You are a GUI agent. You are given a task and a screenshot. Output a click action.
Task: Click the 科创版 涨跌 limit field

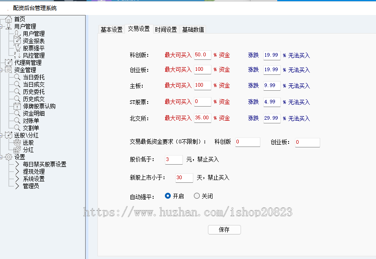click(x=272, y=55)
